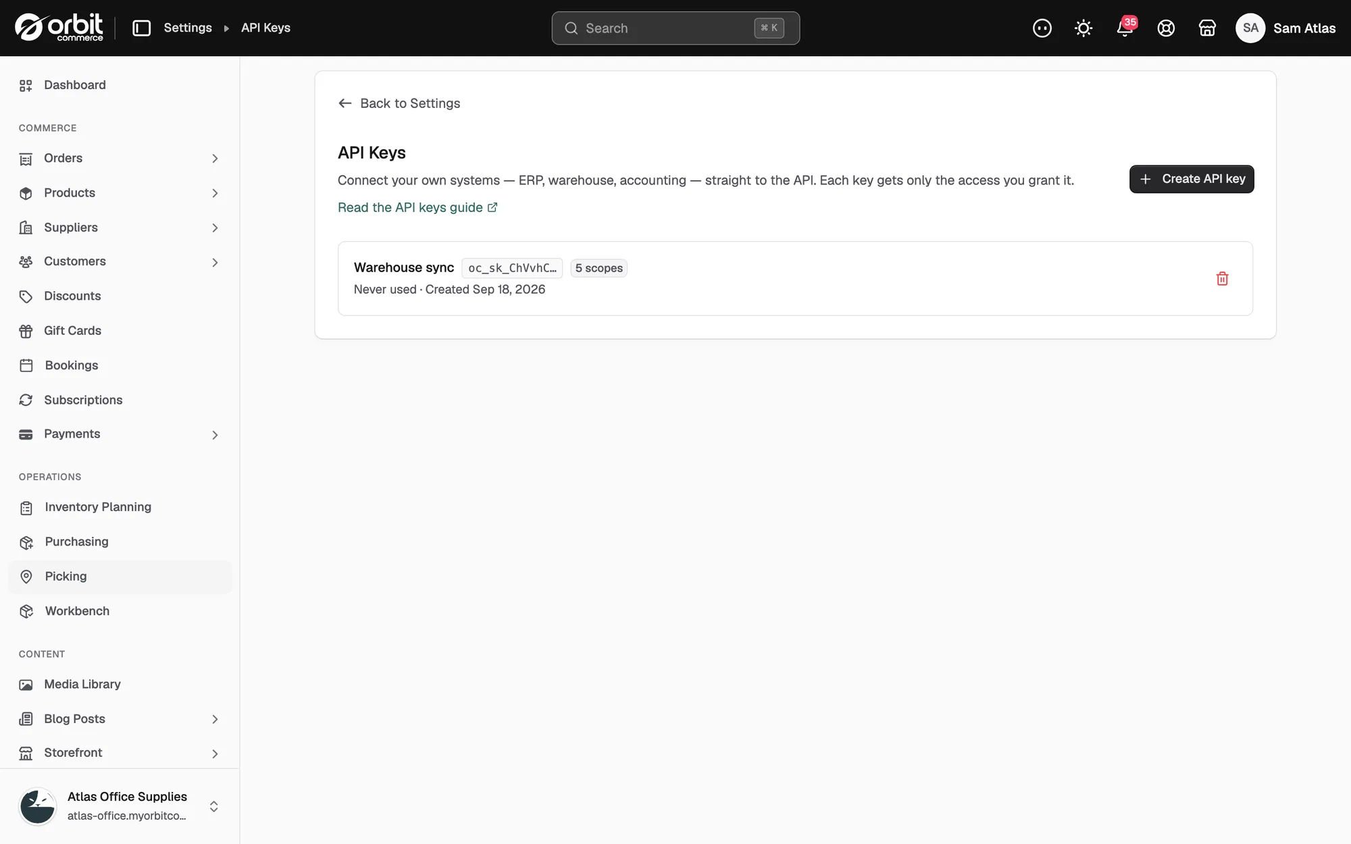This screenshot has height=844, width=1351.
Task: Expand the Products submenu chevron
Action: click(215, 193)
